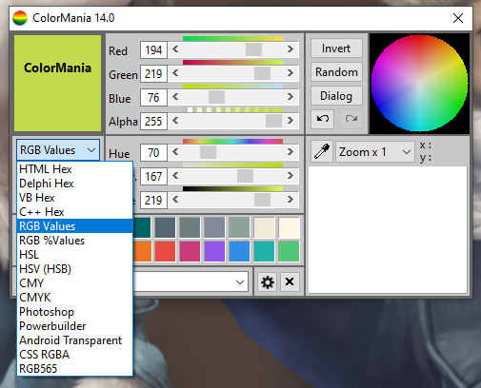Click the Hue slider right arrow
The height and width of the screenshot is (388, 481).
pyautogui.click(x=291, y=152)
